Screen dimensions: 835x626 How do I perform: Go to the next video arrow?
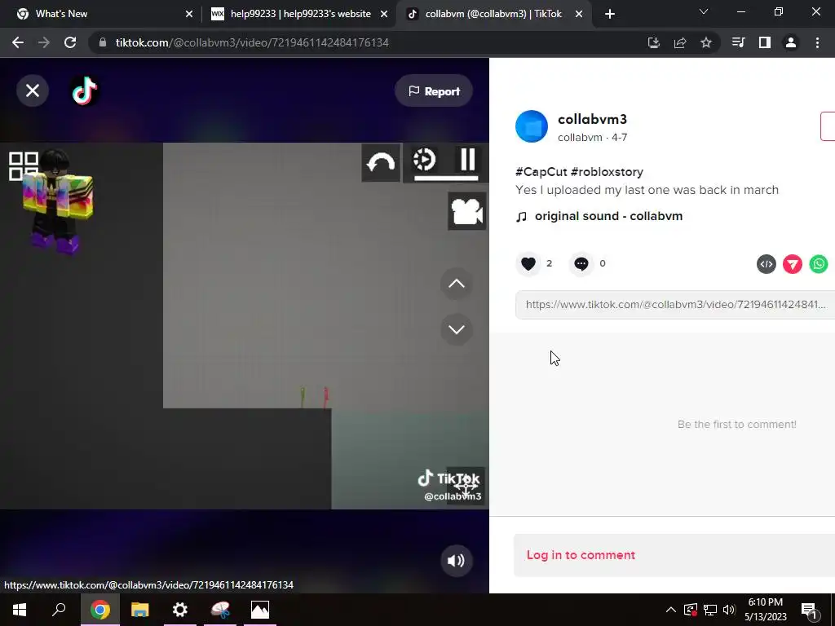[x=457, y=329]
